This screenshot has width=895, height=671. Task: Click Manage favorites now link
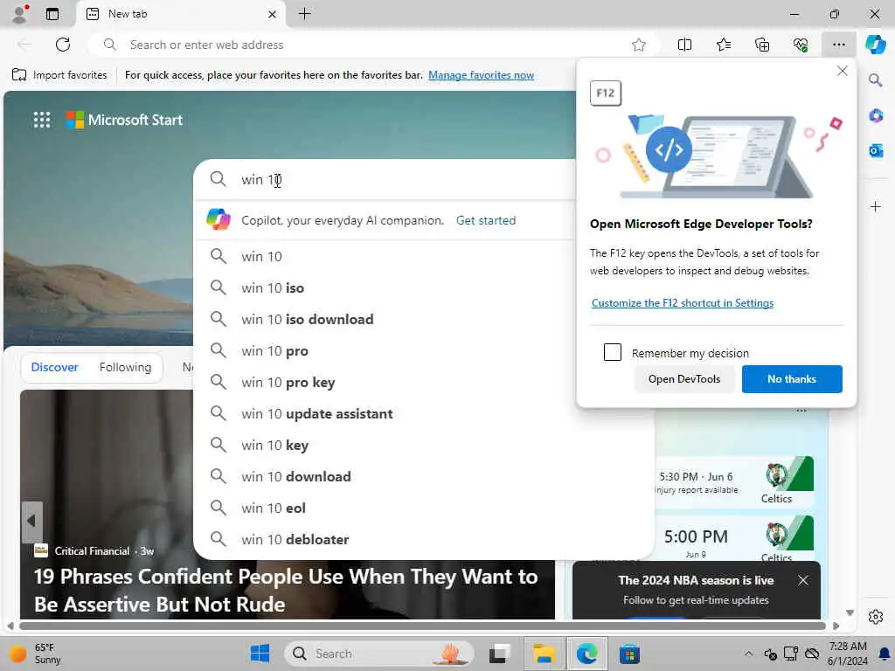click(x=481, y=75)
